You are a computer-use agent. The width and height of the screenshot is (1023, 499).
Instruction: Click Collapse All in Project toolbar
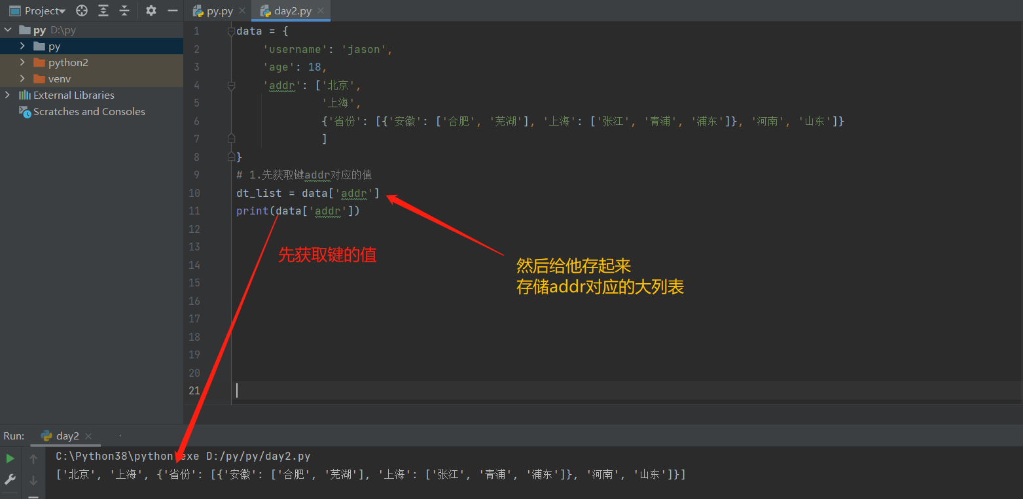[x=124, y=10]
